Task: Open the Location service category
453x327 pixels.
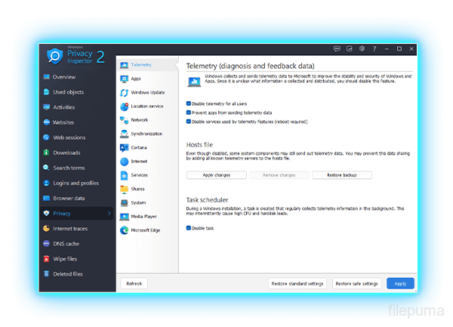Action: [147, 106]
